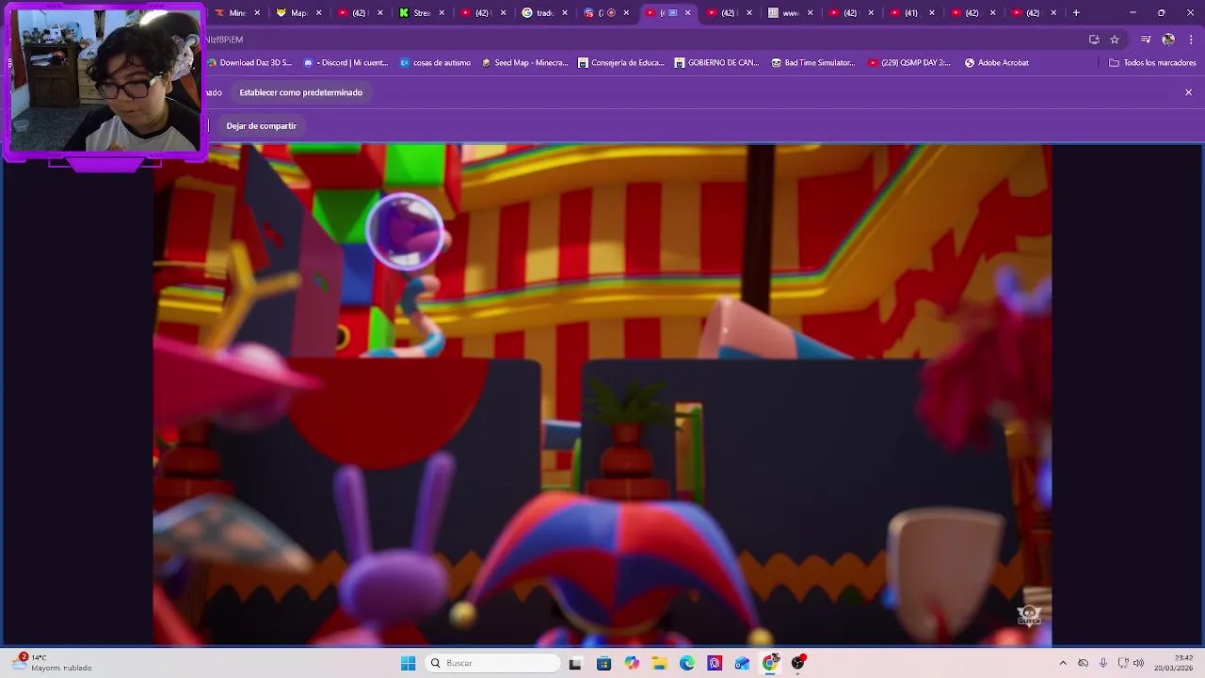Open the Bad Time Simulator bookmark
1205x678 pixels.
pyautogui.click(x=813, y=63)
